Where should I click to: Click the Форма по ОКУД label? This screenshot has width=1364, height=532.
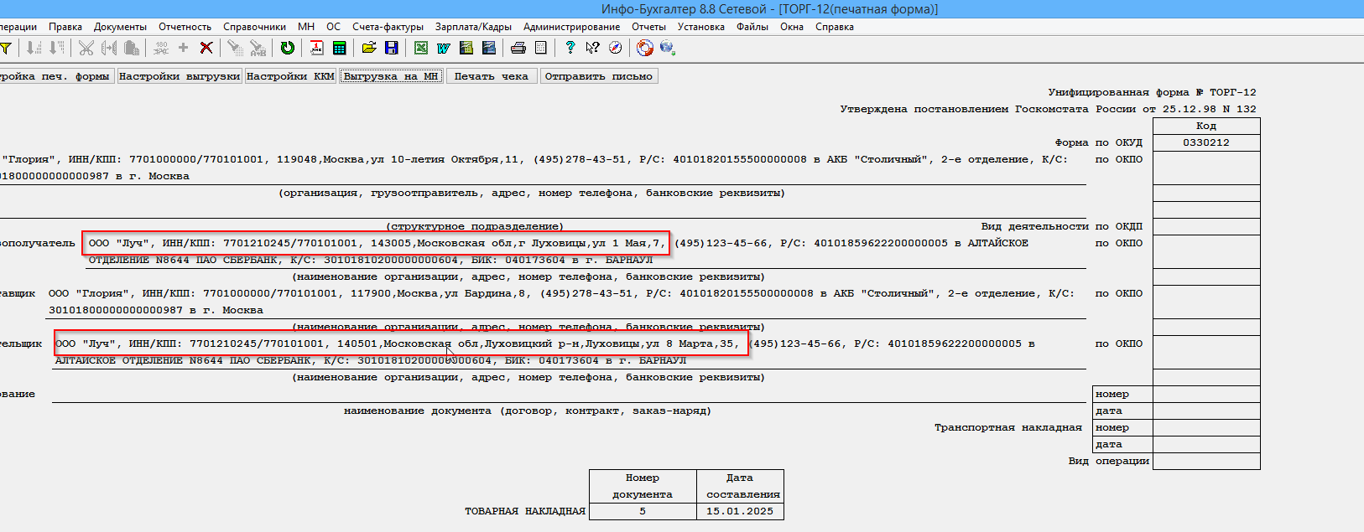point(1099,142)
